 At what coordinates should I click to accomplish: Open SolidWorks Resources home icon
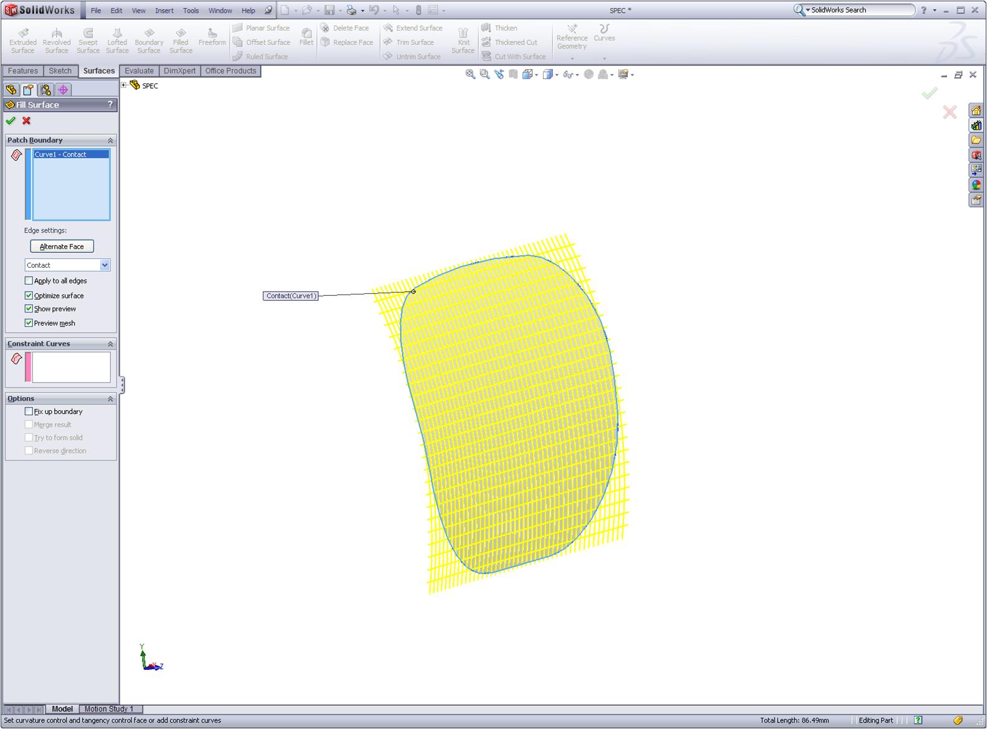(976, 111)
